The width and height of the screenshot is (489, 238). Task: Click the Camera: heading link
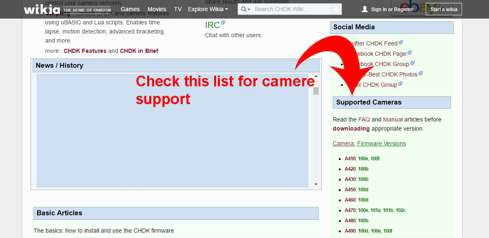point(344,143)
